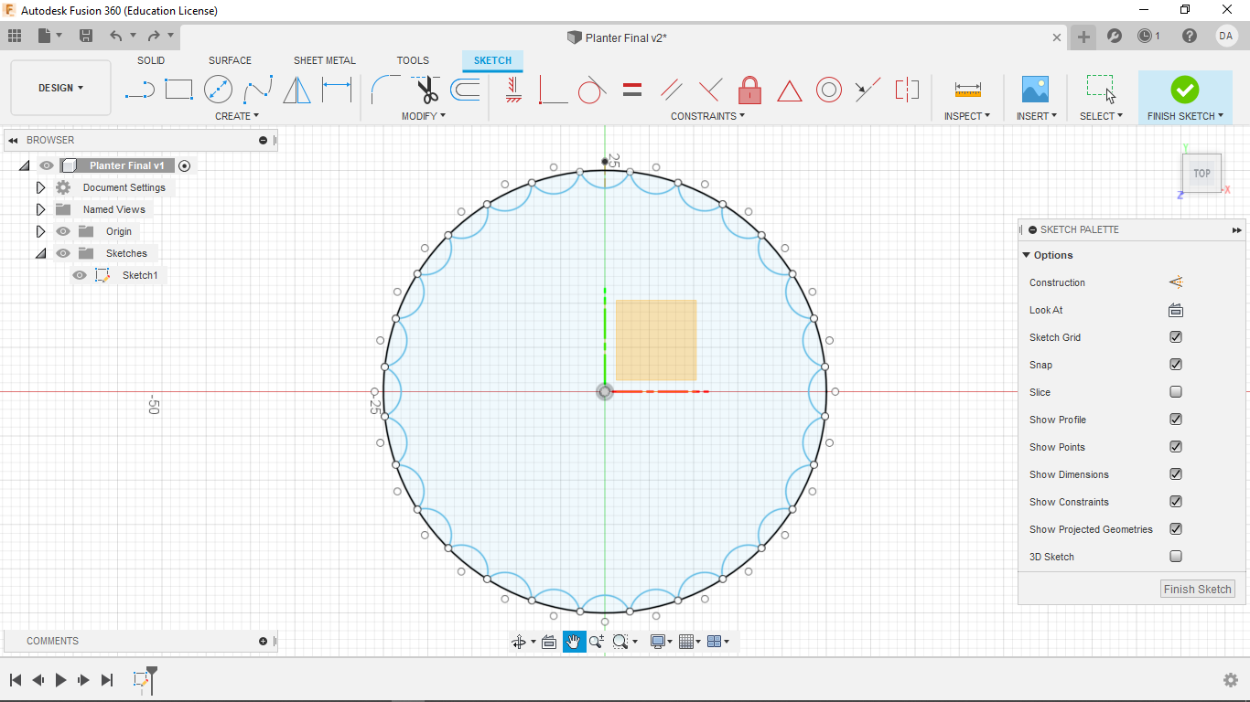The image size is (1250, 702).
Task: Hide Sketch1 using its eye icon
Action: pyautogui.click(x=80, y=275)
